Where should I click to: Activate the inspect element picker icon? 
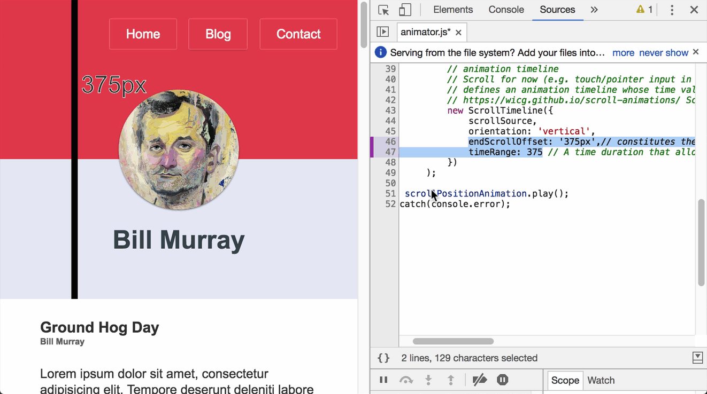(x=383, y=10)
